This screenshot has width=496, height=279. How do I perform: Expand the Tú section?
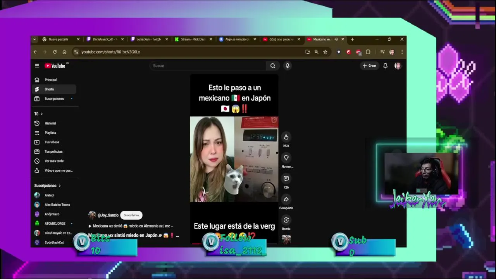pyautogui.click(x=38, y=114)
